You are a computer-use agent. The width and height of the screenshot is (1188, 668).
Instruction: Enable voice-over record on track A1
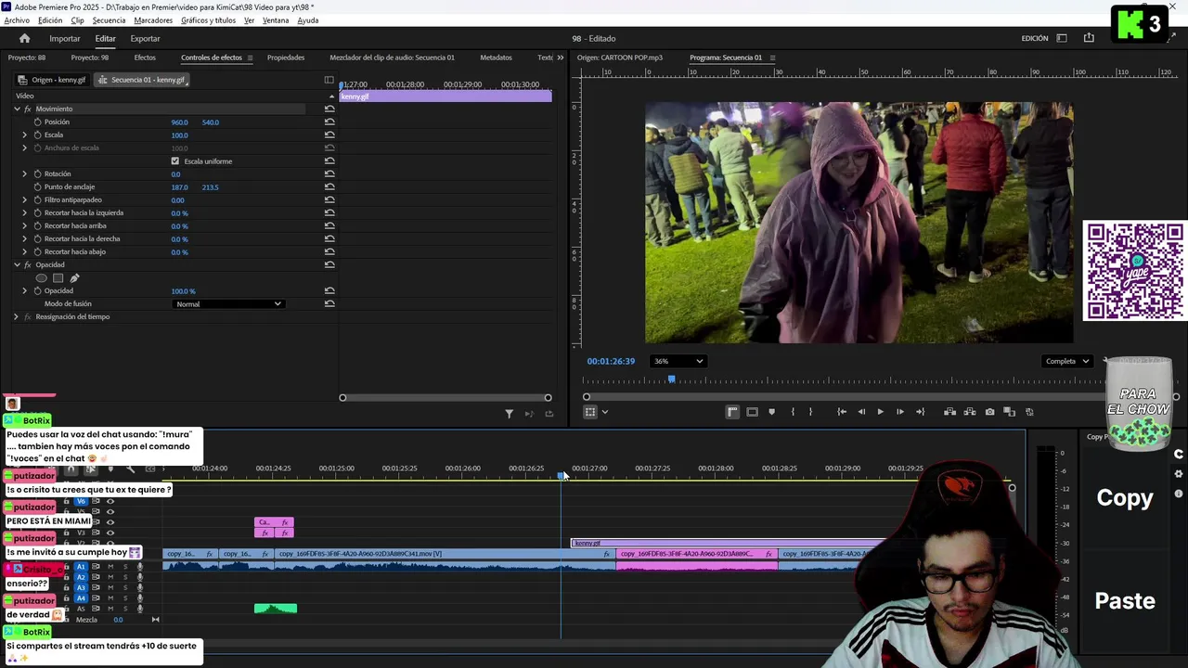(140, 567)
